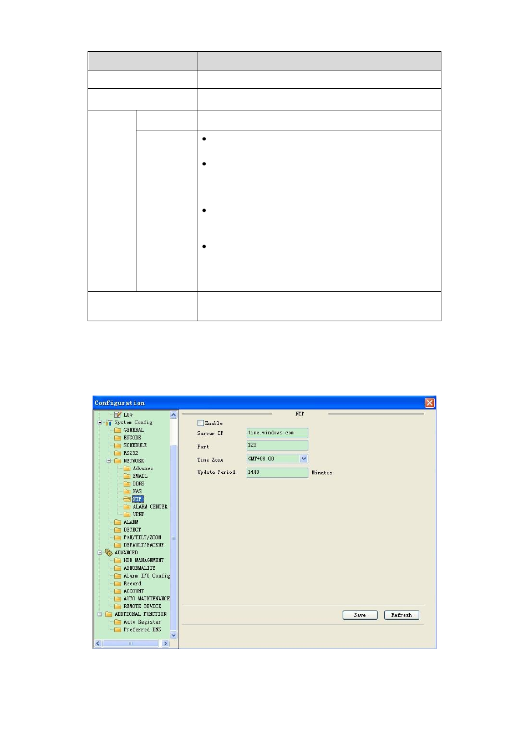Click the Update Period input field
This screenshot has width=529, height=749.
tap(277, 472)
